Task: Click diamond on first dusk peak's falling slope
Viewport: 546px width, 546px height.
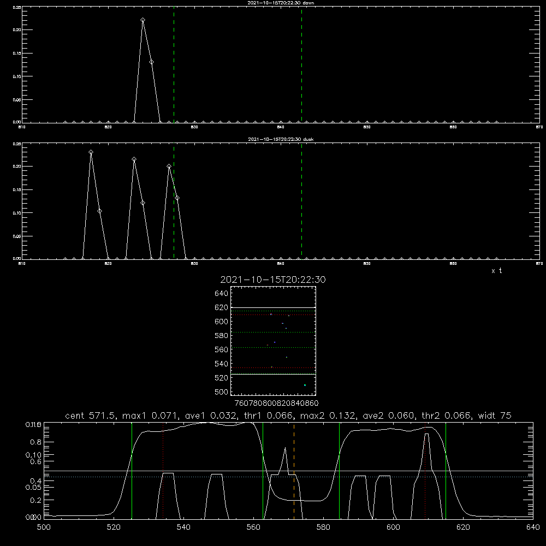Action: (99, 211)
